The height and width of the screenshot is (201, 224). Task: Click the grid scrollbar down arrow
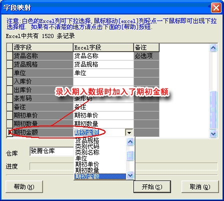pos(213,133)
